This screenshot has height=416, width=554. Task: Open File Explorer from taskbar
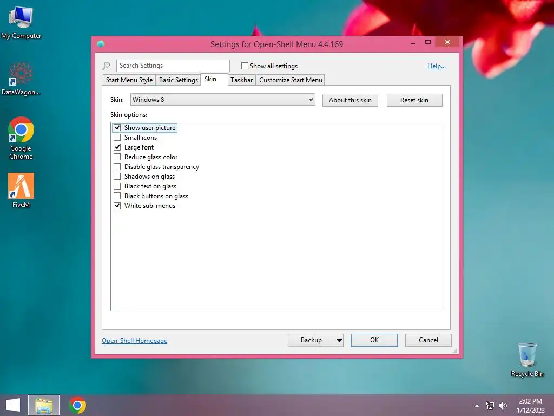[x=44, y=405]
